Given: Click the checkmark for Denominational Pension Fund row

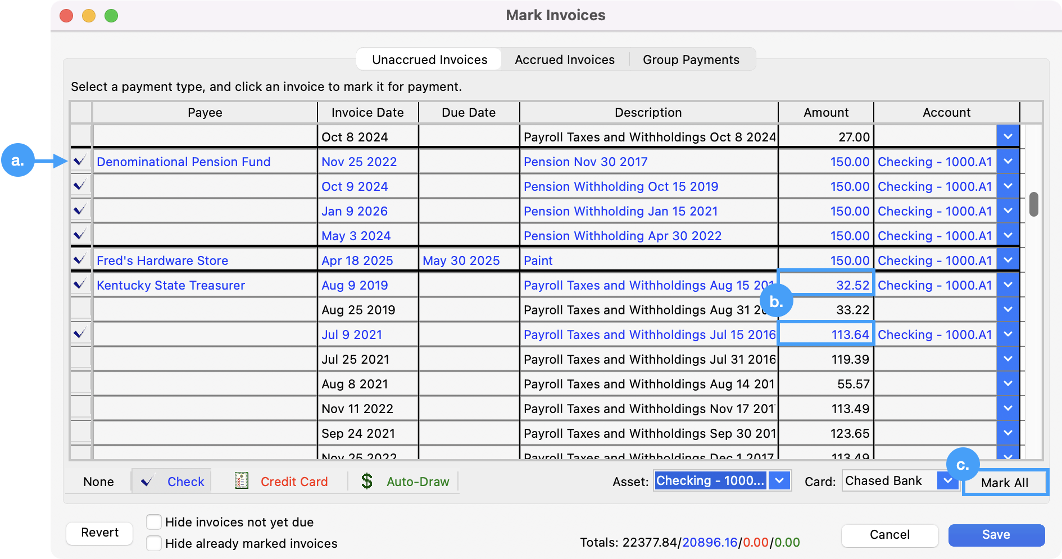Looking at the screenshot, I should (80, 162).
